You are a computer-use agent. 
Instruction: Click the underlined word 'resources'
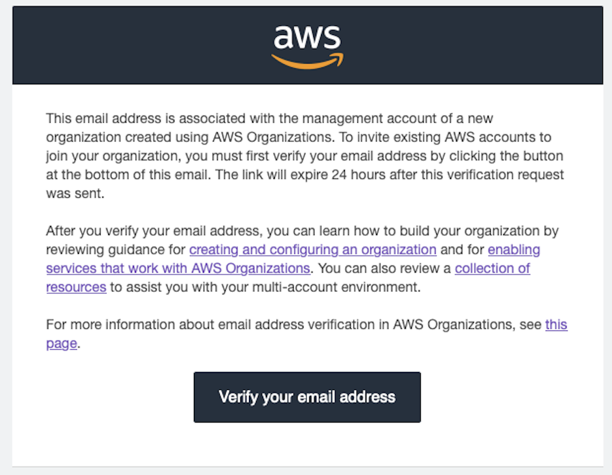[76, 287]
